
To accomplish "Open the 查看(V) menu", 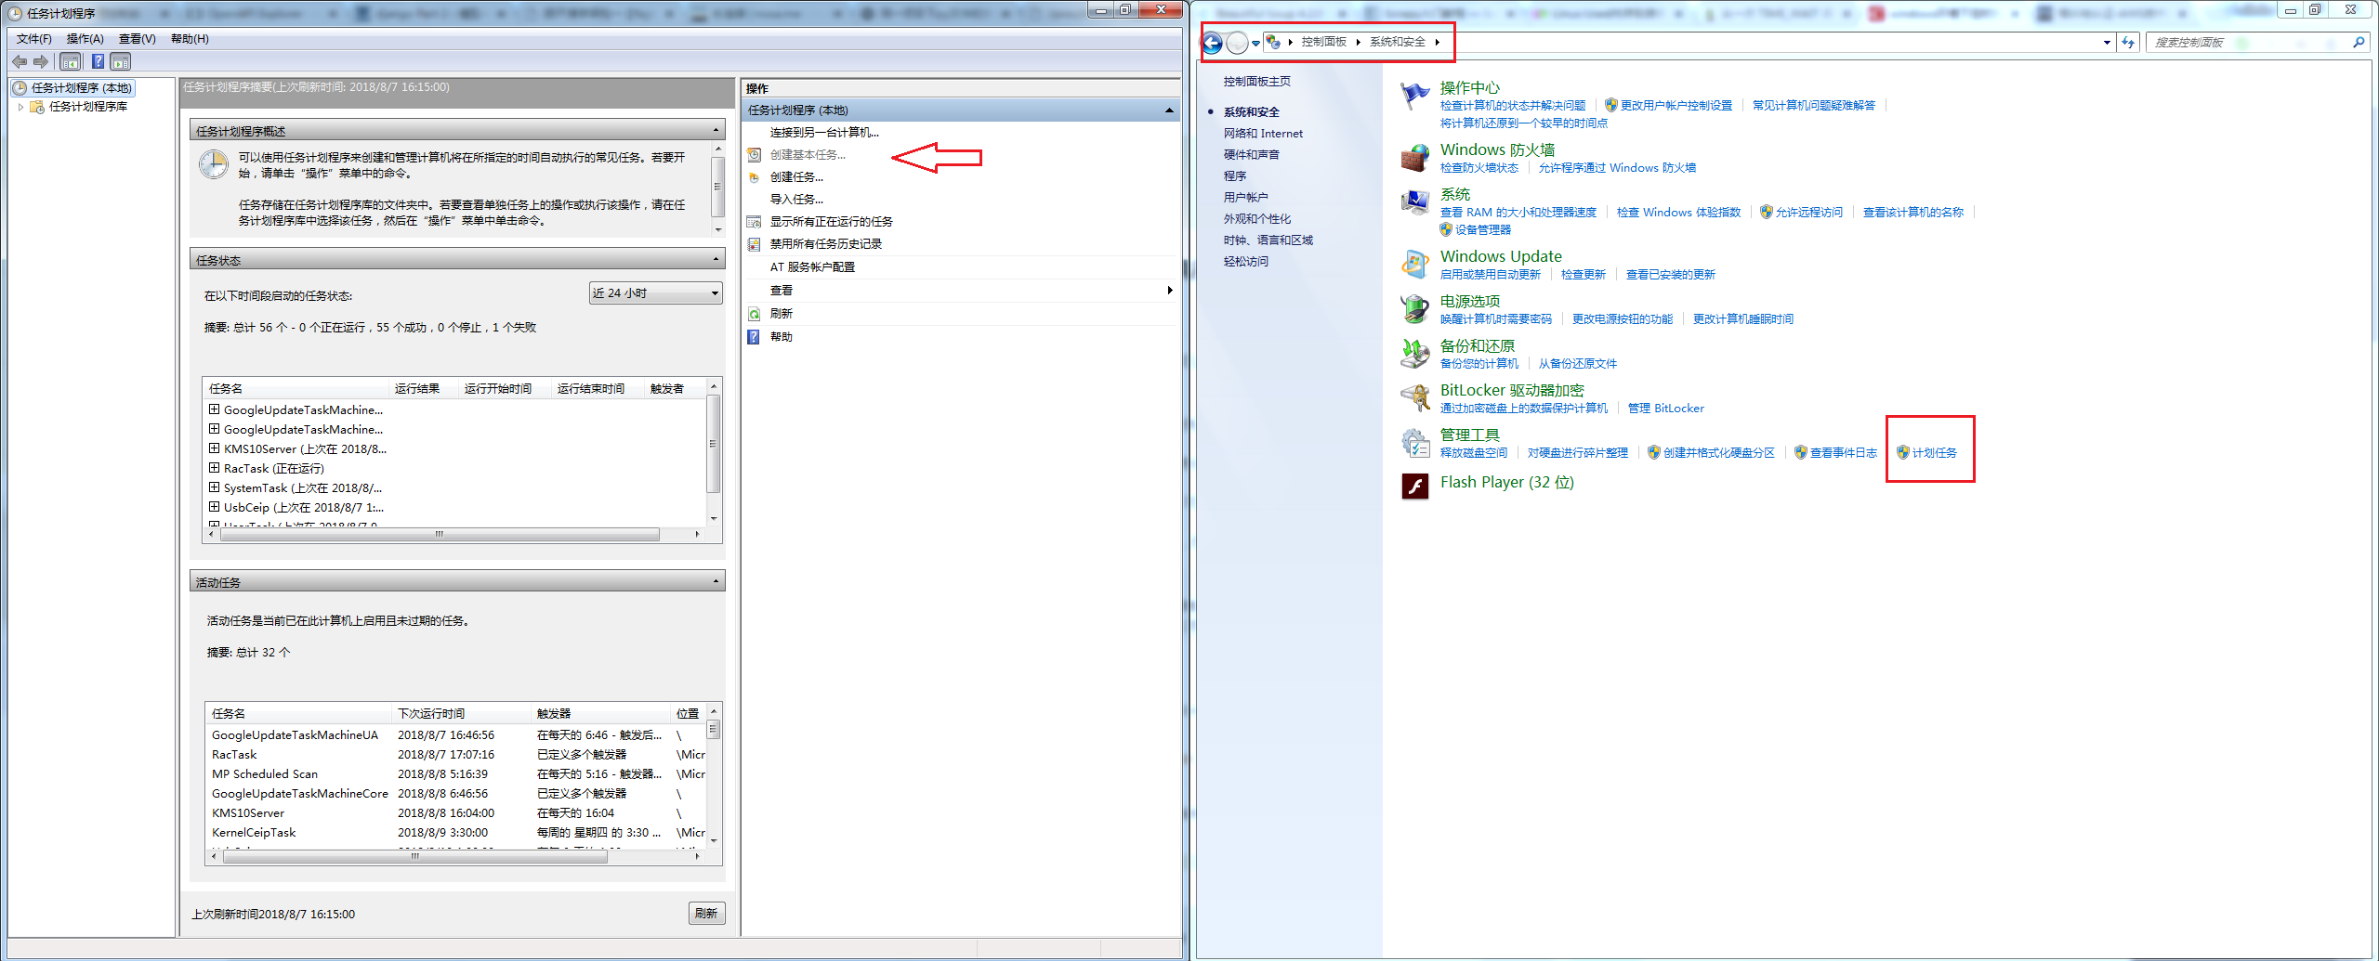I will pyautogui.click(x=137, y=39).
